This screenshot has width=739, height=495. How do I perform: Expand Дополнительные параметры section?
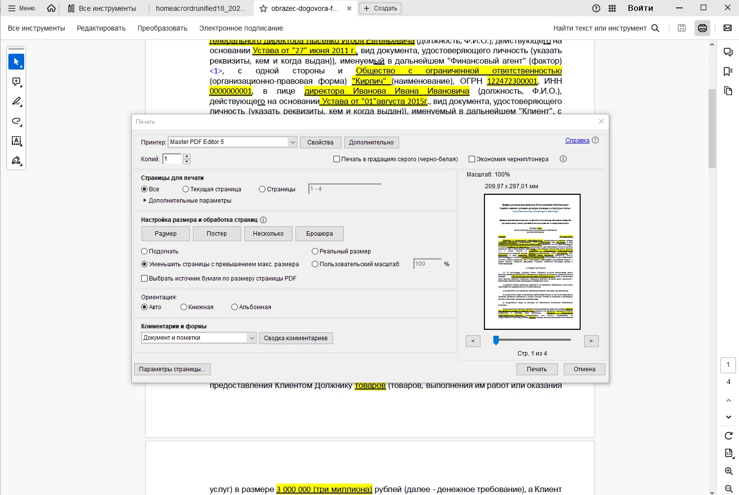145,201
